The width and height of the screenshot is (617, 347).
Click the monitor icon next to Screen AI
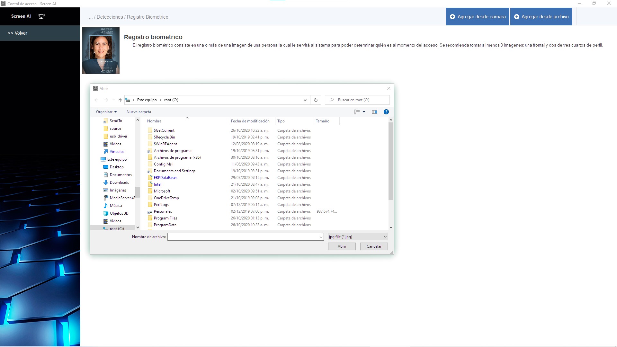point(41,16)
